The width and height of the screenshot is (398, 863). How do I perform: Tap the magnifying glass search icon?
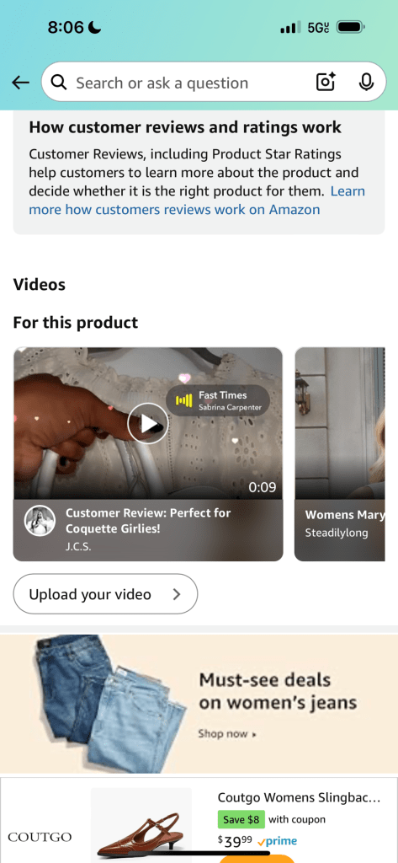coord(59,83)
